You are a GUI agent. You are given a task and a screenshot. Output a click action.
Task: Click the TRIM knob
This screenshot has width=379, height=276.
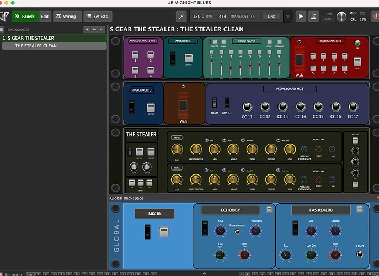pyautogui.click(x=341, y=17)
